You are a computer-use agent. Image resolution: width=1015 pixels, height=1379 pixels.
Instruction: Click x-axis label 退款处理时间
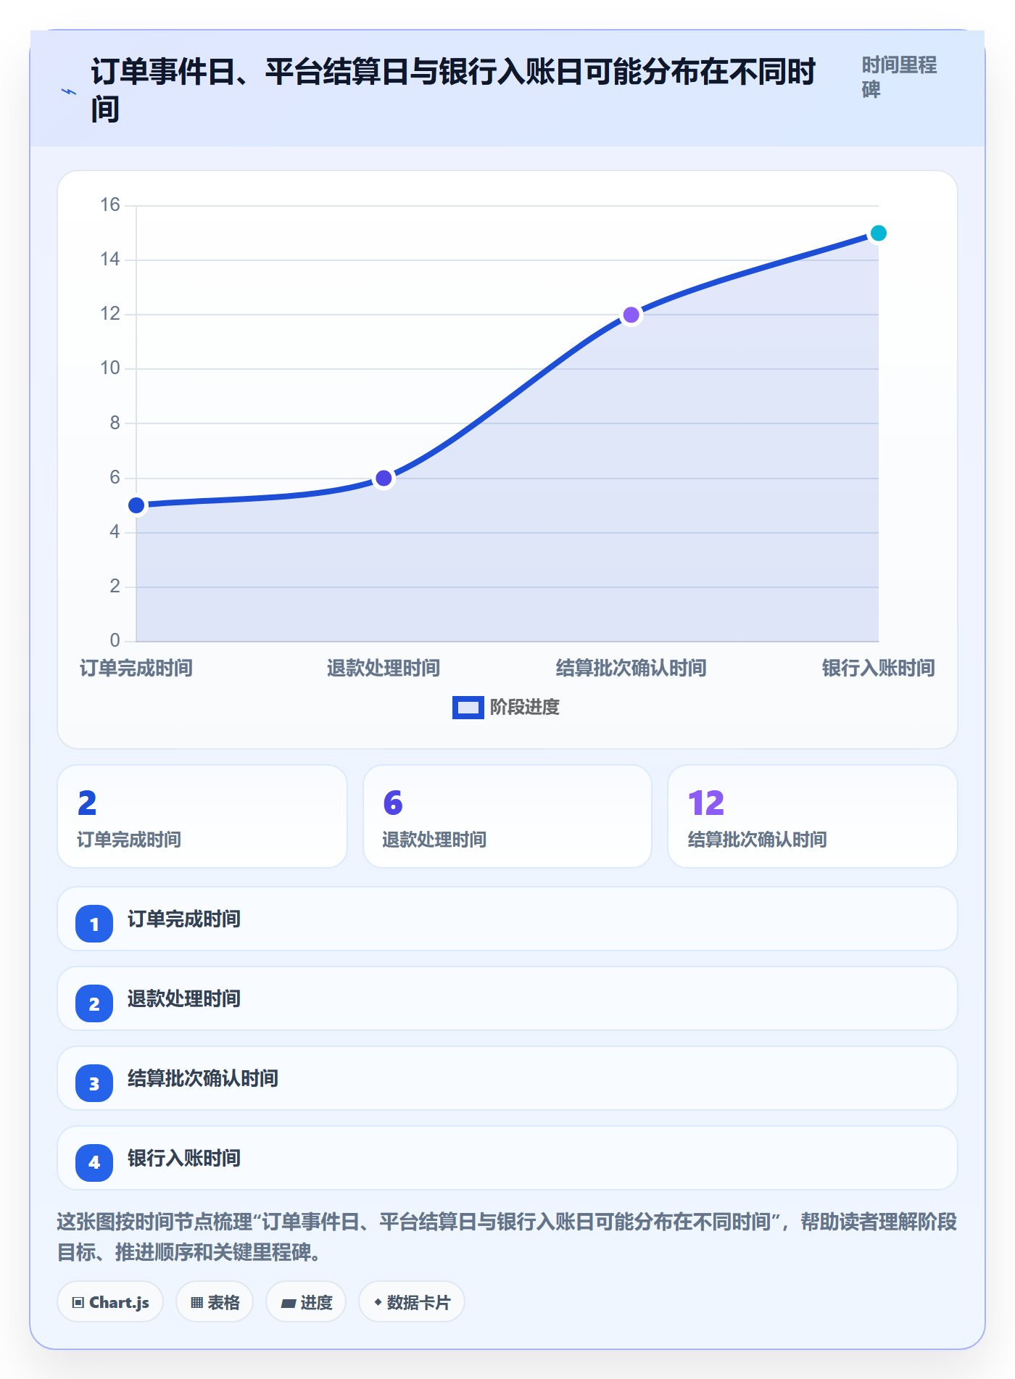point(384,668)
